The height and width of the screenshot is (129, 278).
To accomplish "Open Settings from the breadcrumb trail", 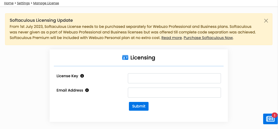I will (23, 3).
